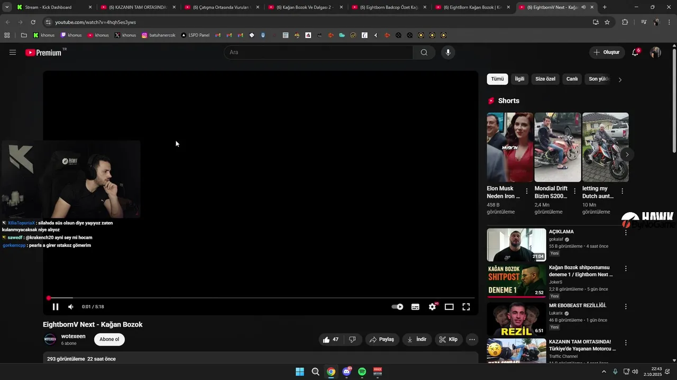
Task: Bookmark this page with star icon
Action: click(607, 22)
